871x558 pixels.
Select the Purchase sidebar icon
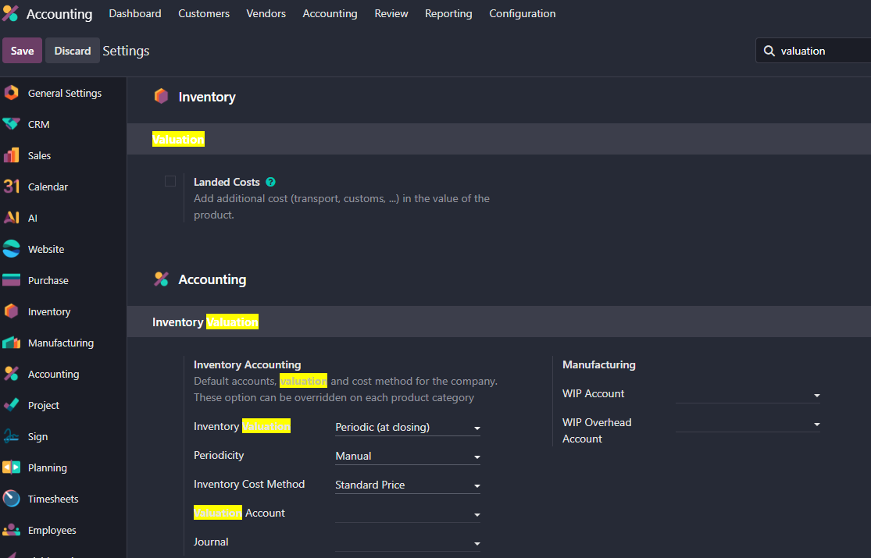click(x=12, y=280)
